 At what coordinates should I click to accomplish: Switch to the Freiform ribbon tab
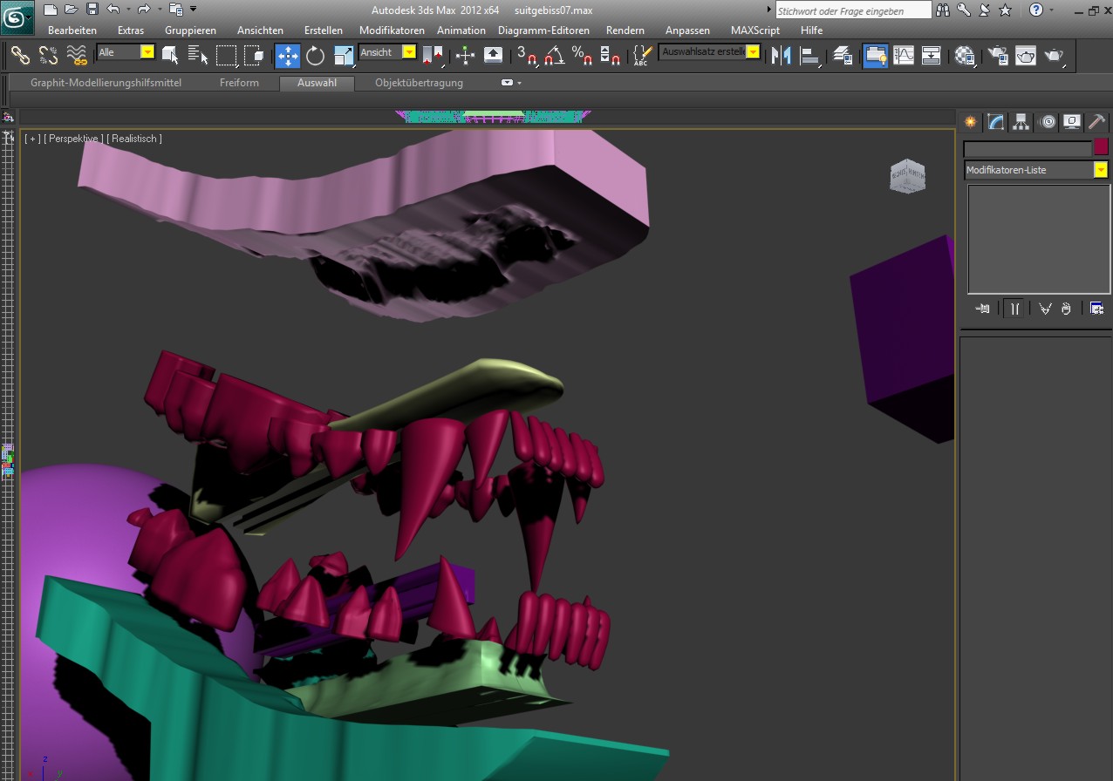(239, 83)
